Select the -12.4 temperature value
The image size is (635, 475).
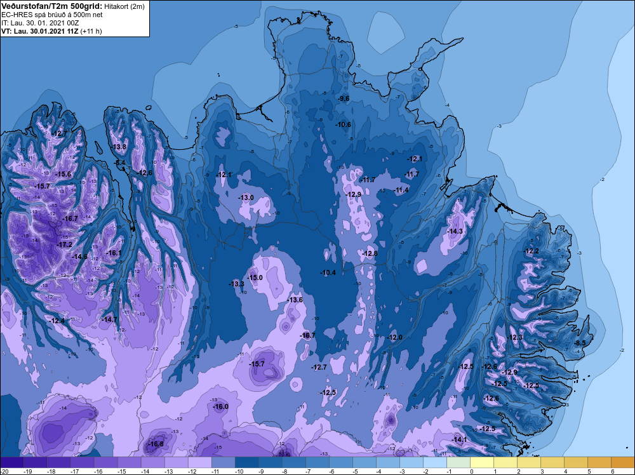pyautogui.click(x=57, y=321)
